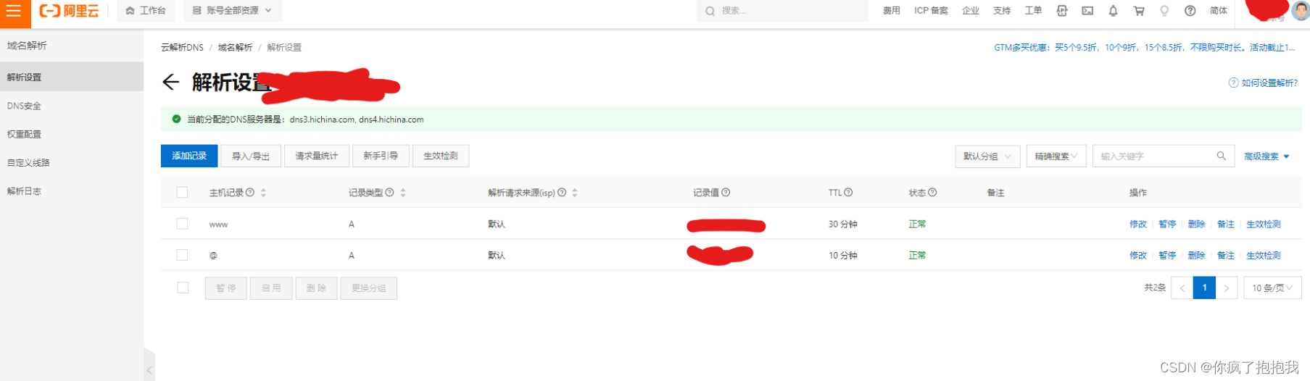1310x381 pixels.
Task: Open 请求量统计 statistics
Action: point(317,156)
